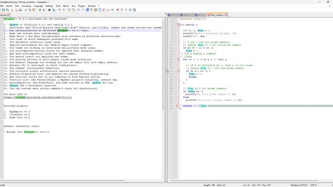Open the Encoding menu

pyautogui.click(x=27, y=6)
